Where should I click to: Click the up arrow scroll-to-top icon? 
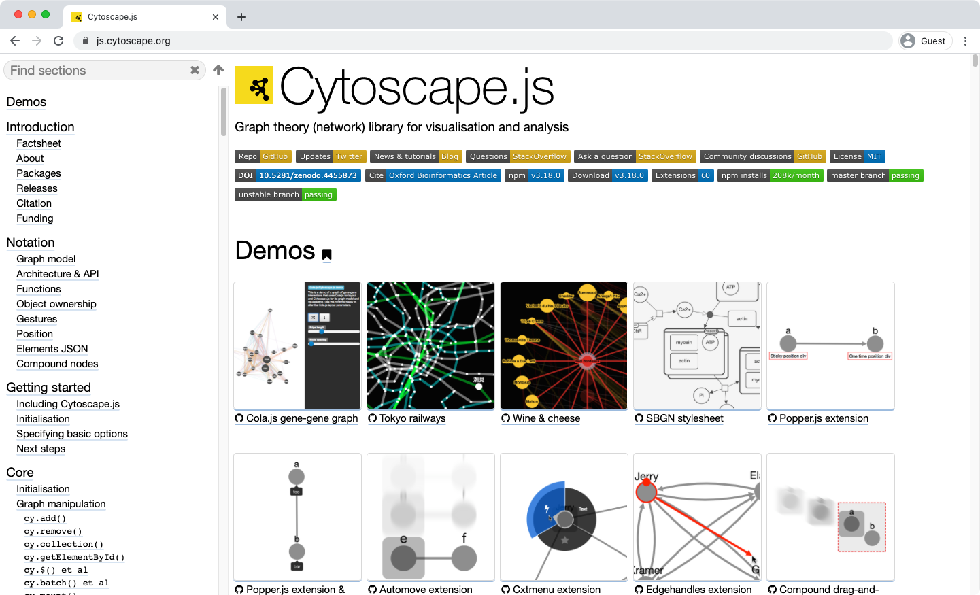(x=218, y=70)
